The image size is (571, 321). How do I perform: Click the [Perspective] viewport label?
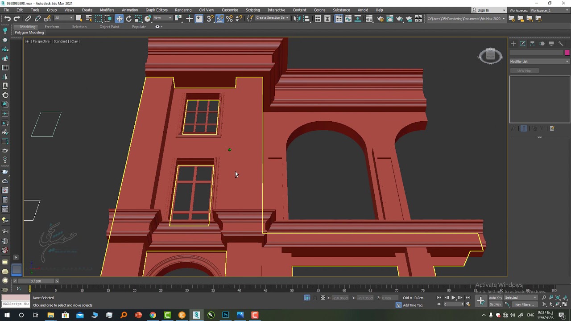pos(41,41)
